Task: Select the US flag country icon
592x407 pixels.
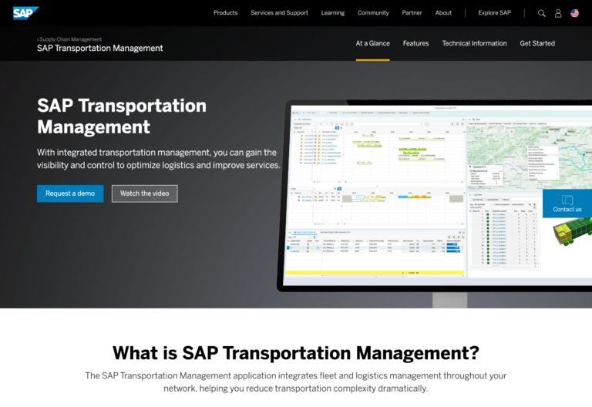Action: [575, 13]
